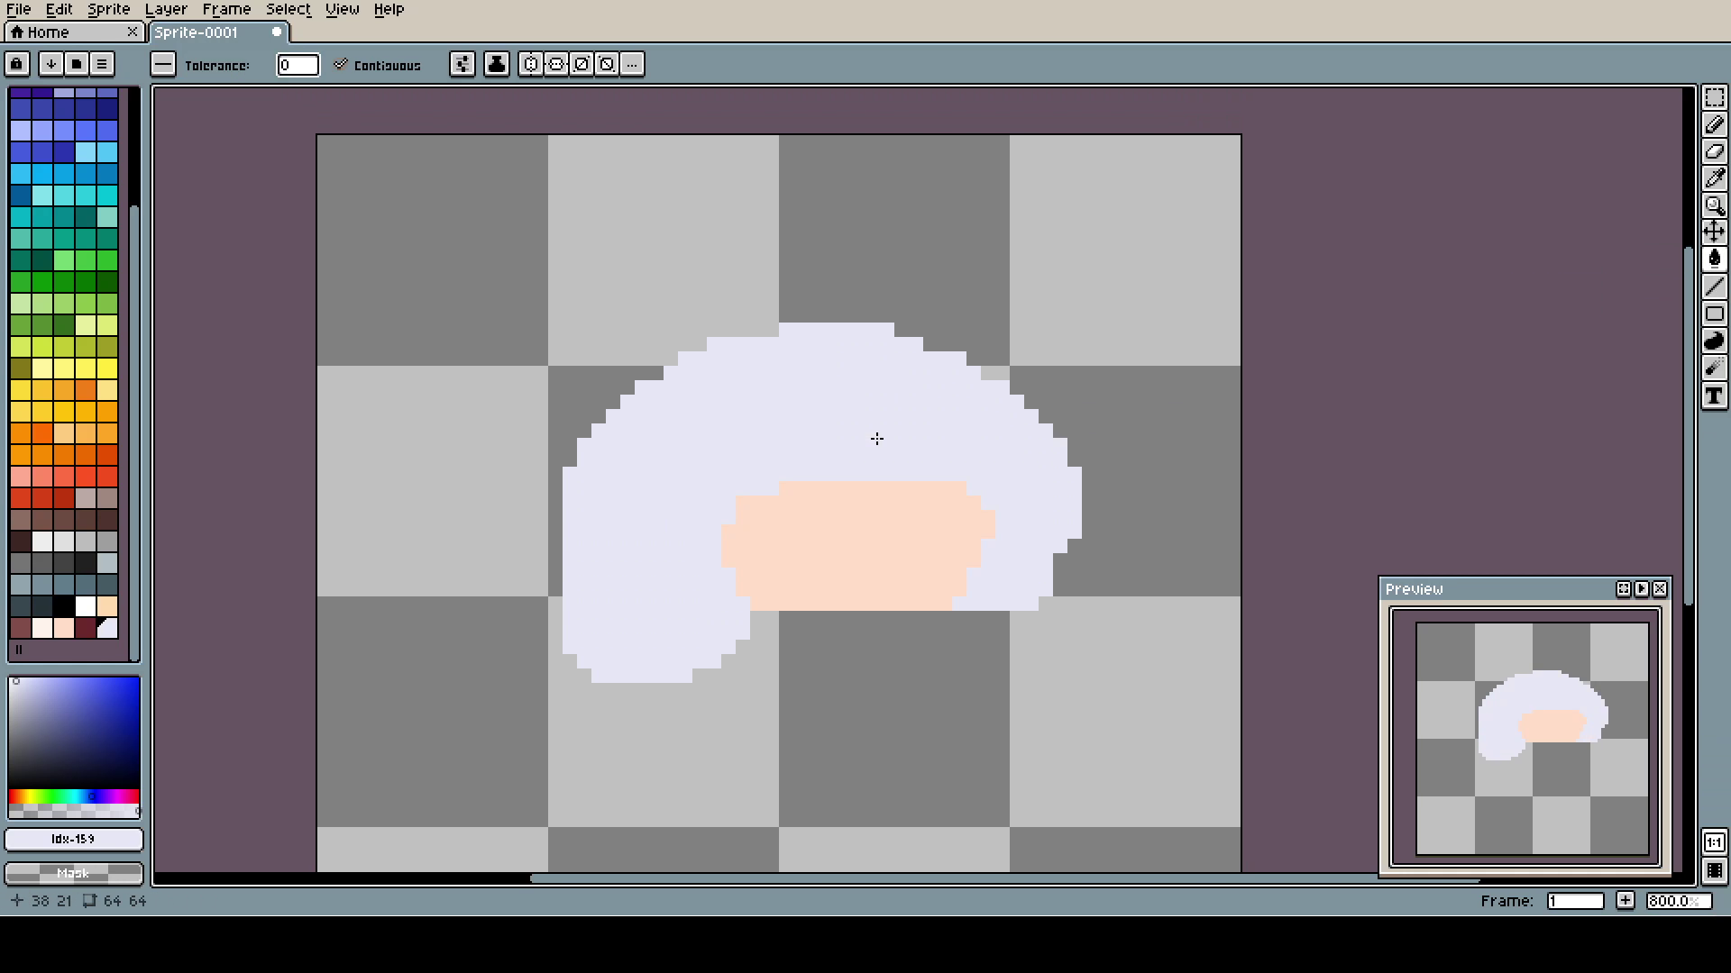
Task: Click inside the color saturation picker area
Action: click(x=74, y=732)
